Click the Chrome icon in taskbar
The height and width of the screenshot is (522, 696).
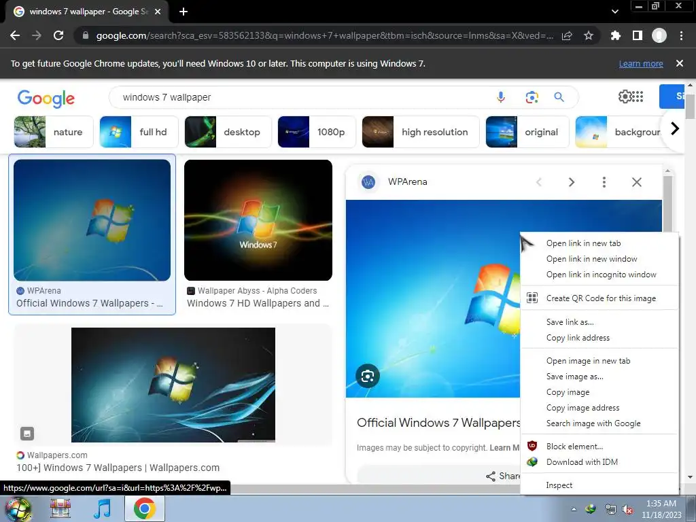coord(145,508)
